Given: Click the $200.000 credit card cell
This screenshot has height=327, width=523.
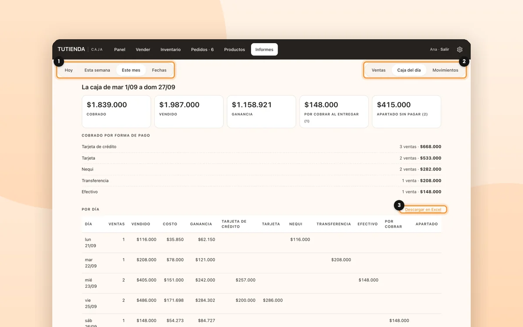Looking at the screenshot, I should coord(245,300).
